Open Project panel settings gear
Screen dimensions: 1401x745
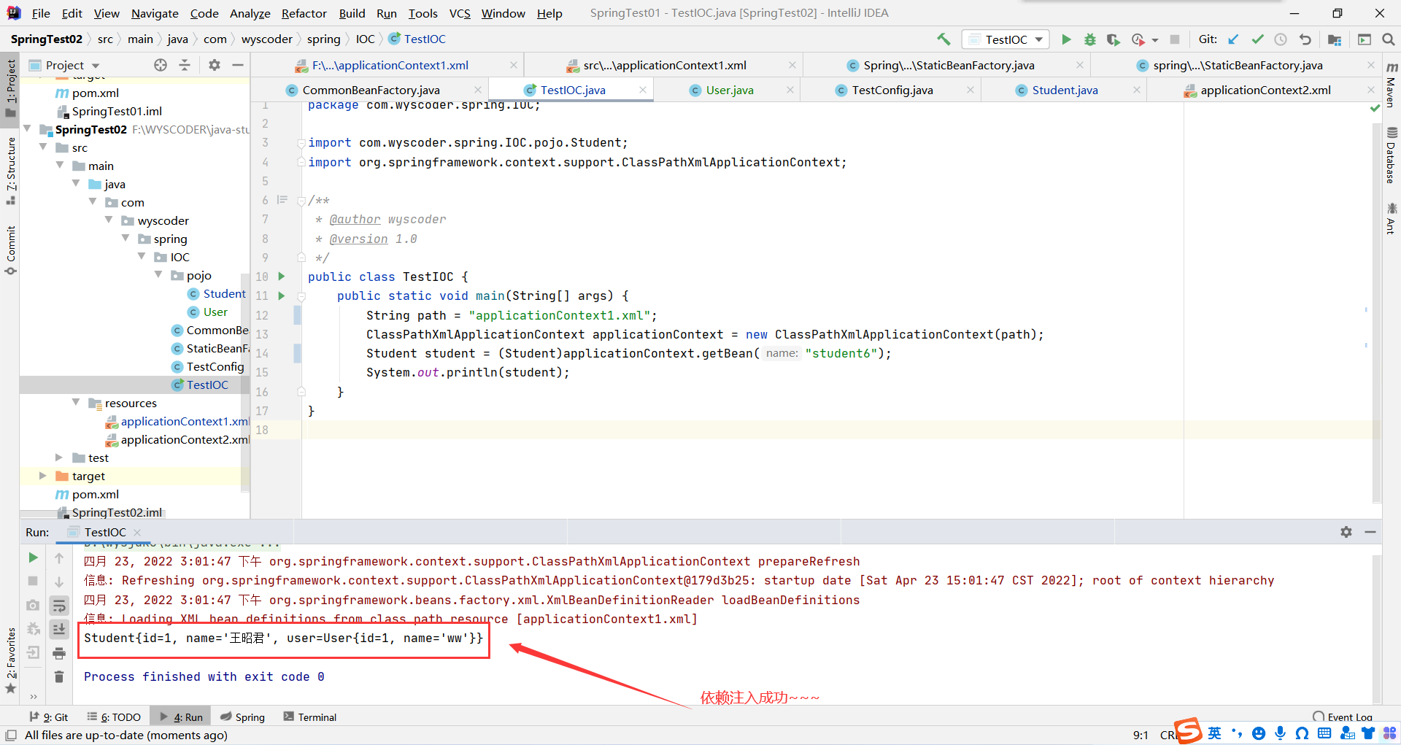click(214, 65)
